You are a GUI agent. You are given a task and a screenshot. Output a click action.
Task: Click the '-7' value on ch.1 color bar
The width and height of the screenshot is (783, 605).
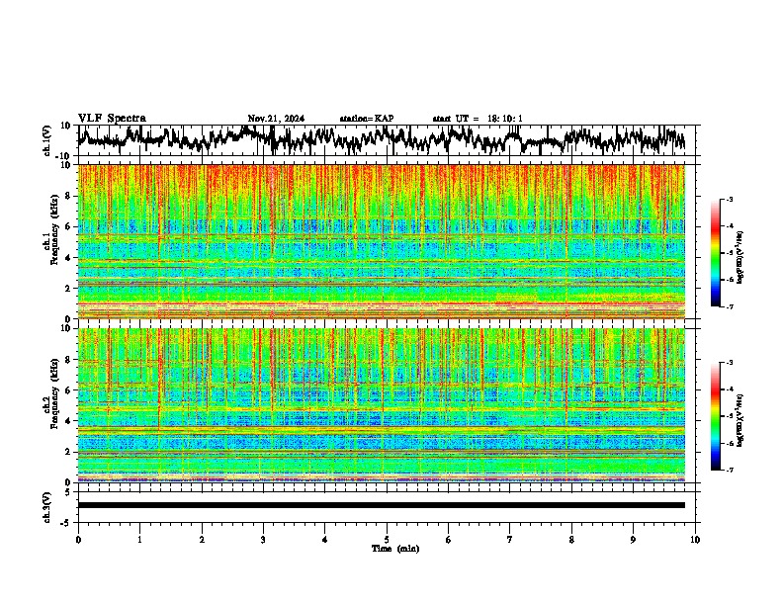pyautogui.click(x=729, y=306)
